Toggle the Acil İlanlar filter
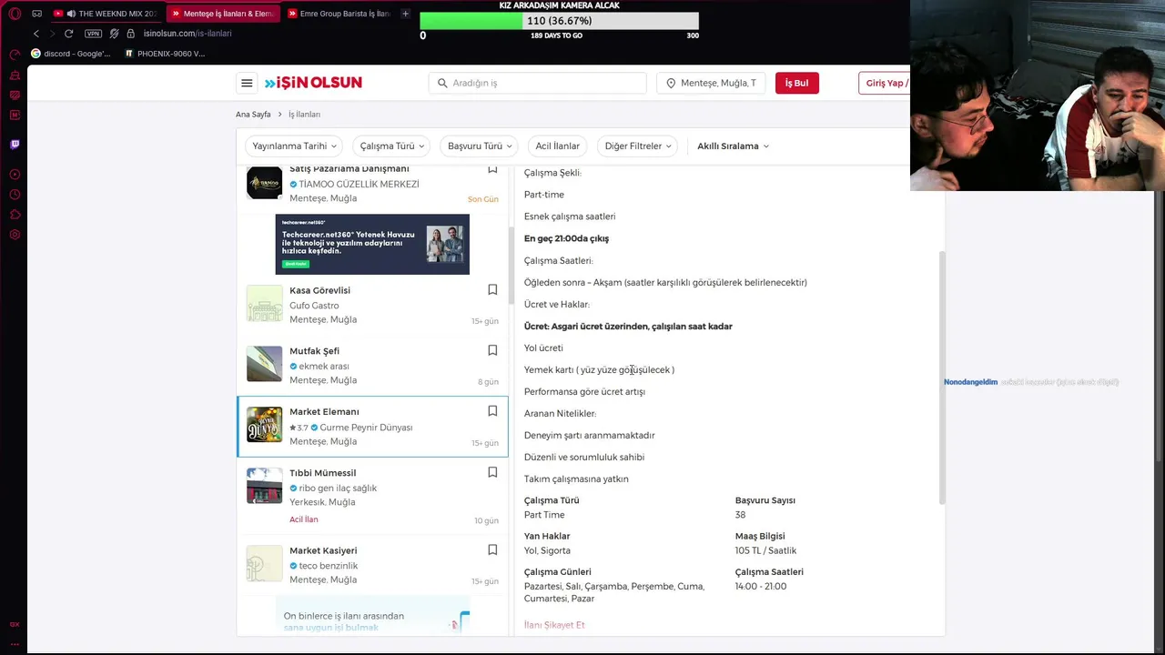The height and width of the screenshot is (655, 1165). click(557, 146)
